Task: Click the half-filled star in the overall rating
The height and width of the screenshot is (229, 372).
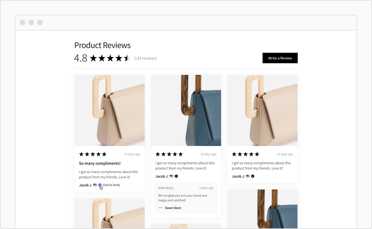Action: (x=127, y=58)
